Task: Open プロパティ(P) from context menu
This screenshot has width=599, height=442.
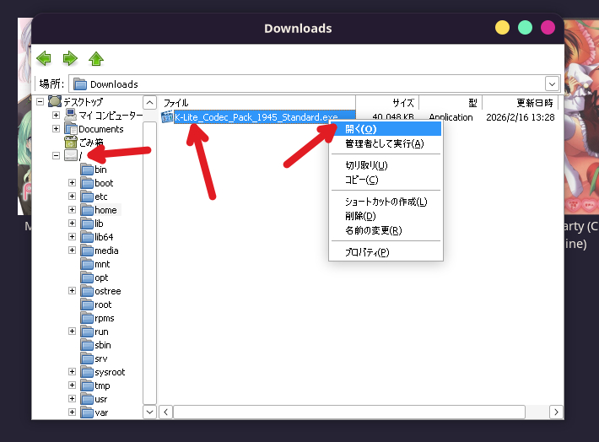Action: click(x=367, y=252)
